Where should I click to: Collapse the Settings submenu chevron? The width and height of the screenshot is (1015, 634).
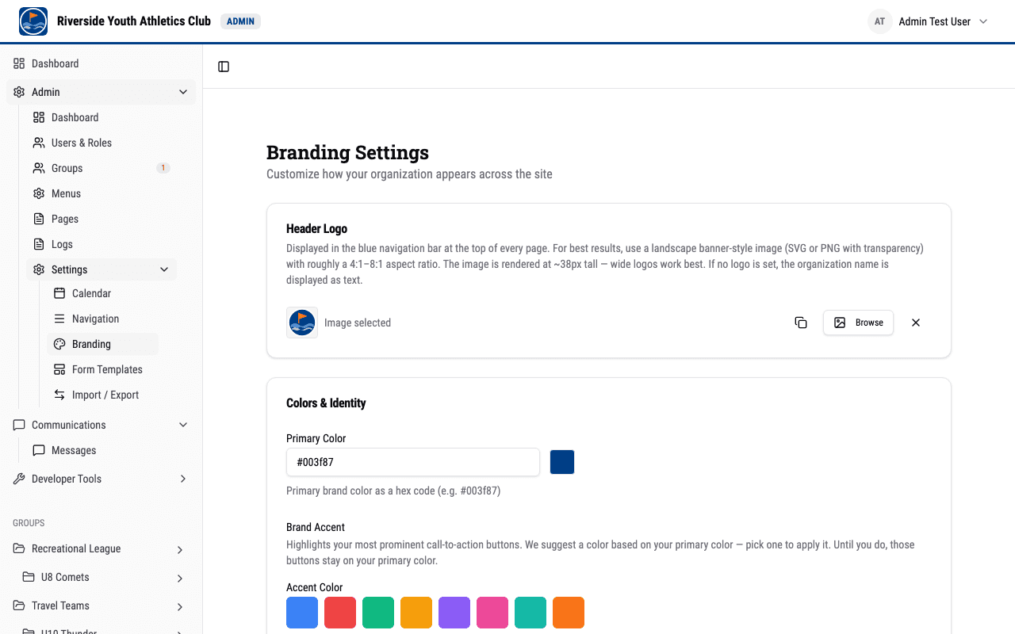(164, 269)
